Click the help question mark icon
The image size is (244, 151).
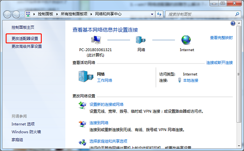point(233,24)
